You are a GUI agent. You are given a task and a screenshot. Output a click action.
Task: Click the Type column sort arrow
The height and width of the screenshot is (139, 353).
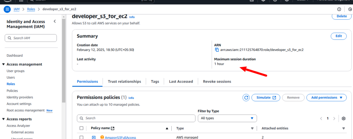pos(252,128)
